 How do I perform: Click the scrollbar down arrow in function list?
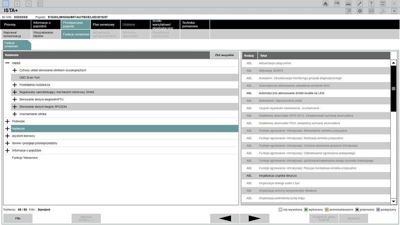point(393,201)
